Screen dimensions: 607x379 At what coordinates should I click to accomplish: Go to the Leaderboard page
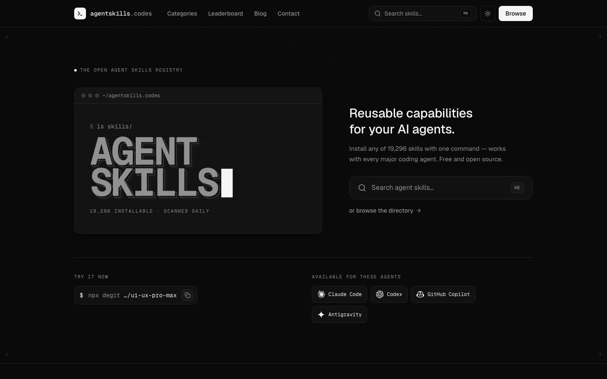point(226,13)
